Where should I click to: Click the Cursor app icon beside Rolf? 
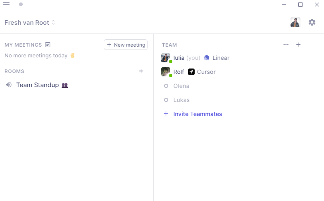click(191, 72)
